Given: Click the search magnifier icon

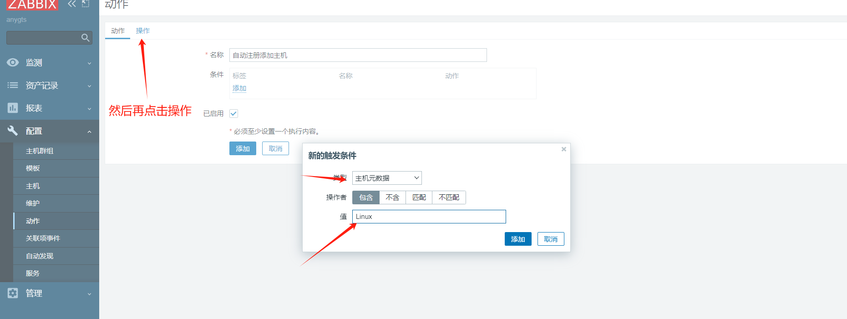Looking at the screenshot, I should tap(85, 38).
